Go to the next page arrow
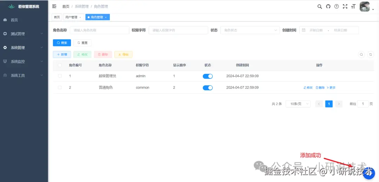This screenshot has height=182, width=379. tap(339, 104)
